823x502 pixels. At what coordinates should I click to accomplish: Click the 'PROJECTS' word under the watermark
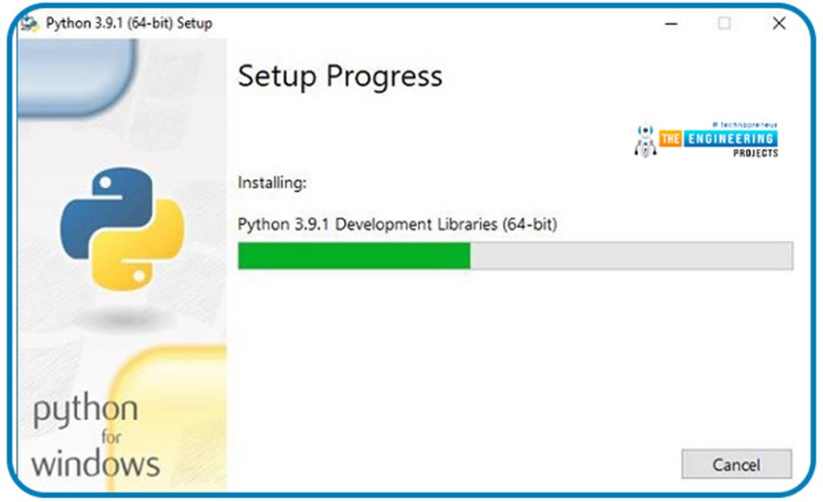pyautogui.click(x=755, y=153)
